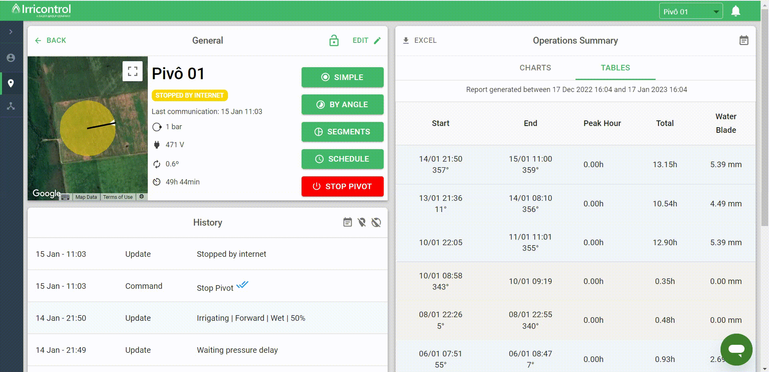Screen dimensions: 769x372
Task: Click the Stop Pivot command double-check icon
Action: pyautogui.click(x=242, y=285)
